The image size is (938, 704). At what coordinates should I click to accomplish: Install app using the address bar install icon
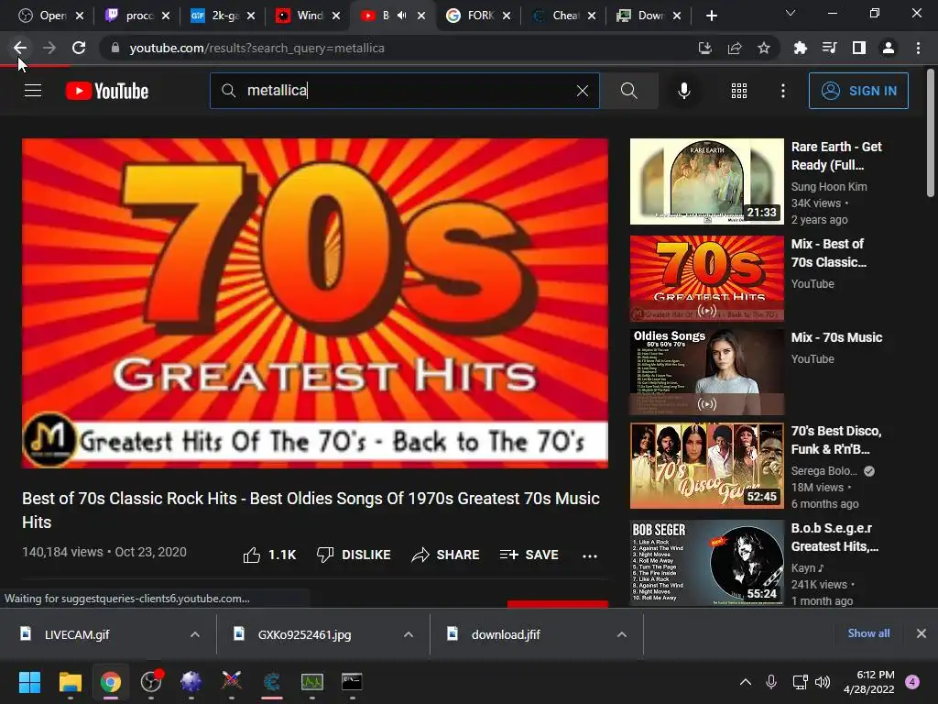[705, 48]
